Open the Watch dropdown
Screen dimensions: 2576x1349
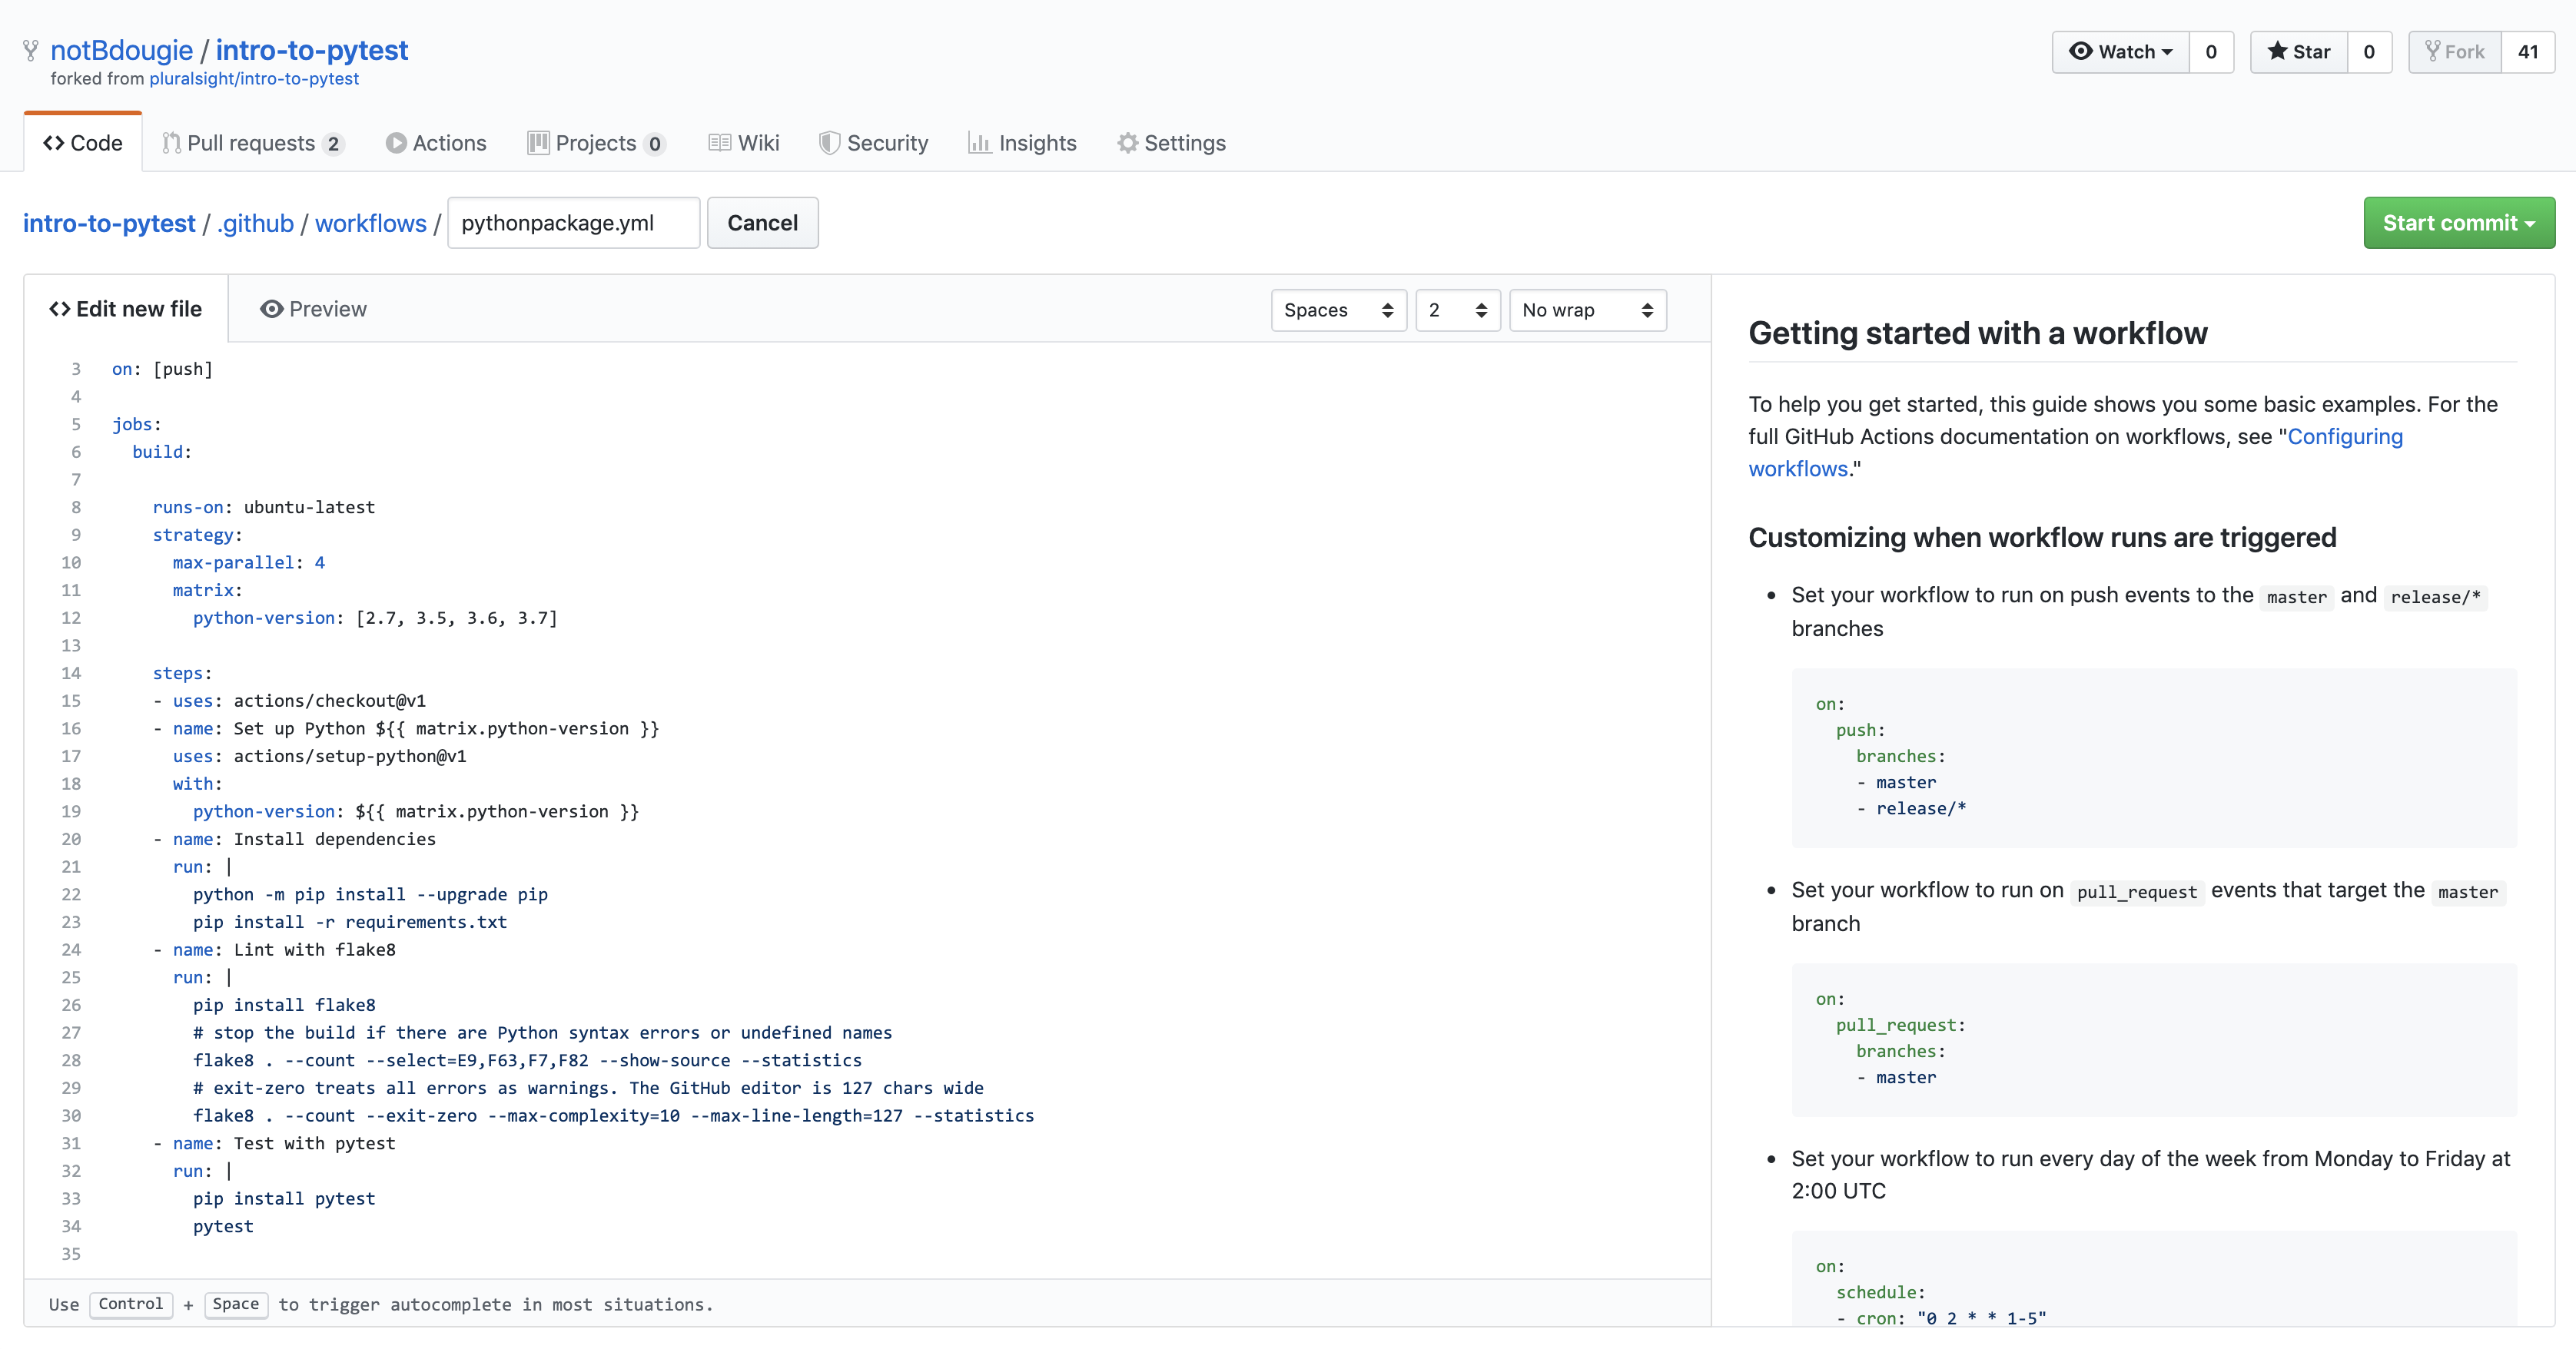pos(2121,52)
